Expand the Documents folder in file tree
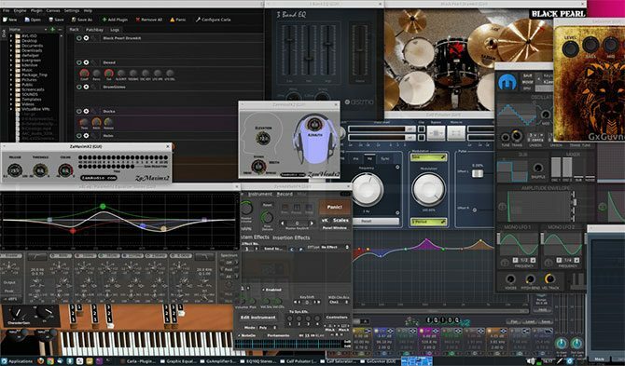The height and width of the screenshot is (366, 625). click(11, 46)
